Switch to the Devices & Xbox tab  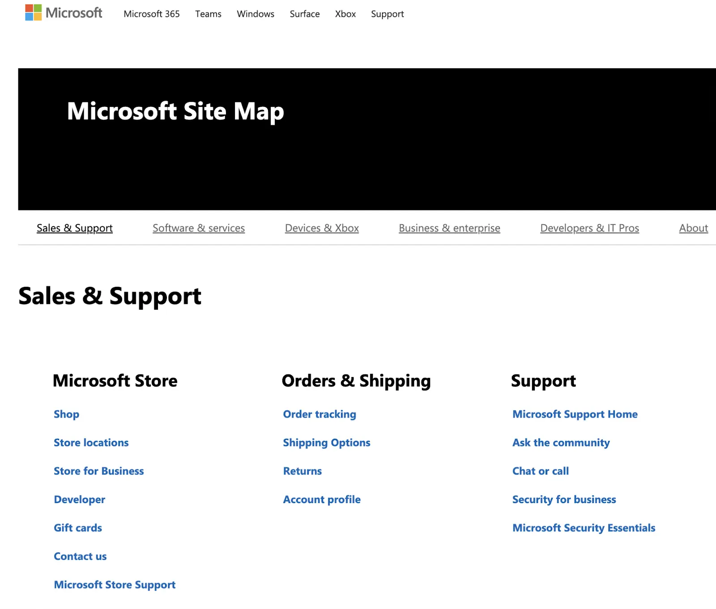coord(321,228)
